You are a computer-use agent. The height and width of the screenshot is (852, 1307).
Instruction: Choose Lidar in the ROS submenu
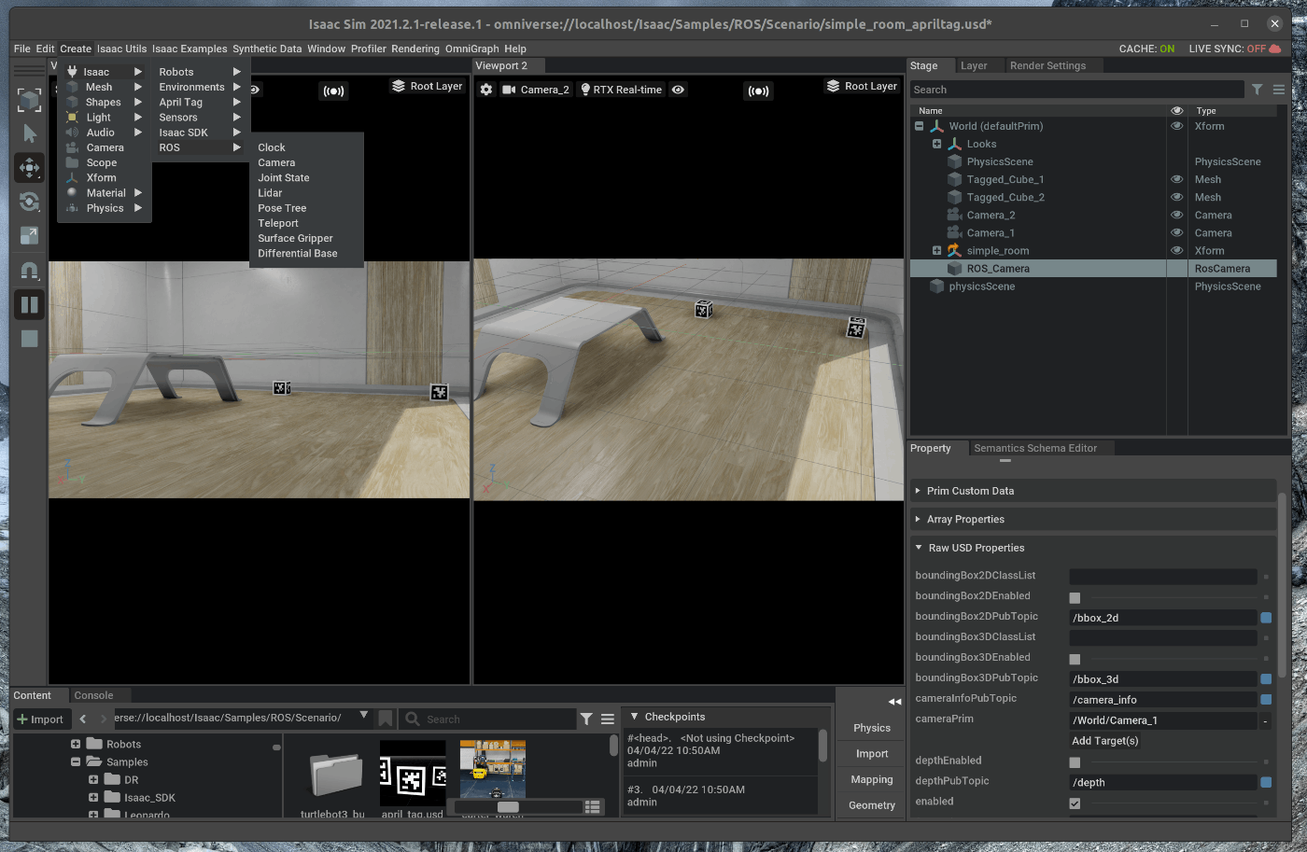(270, 193)
